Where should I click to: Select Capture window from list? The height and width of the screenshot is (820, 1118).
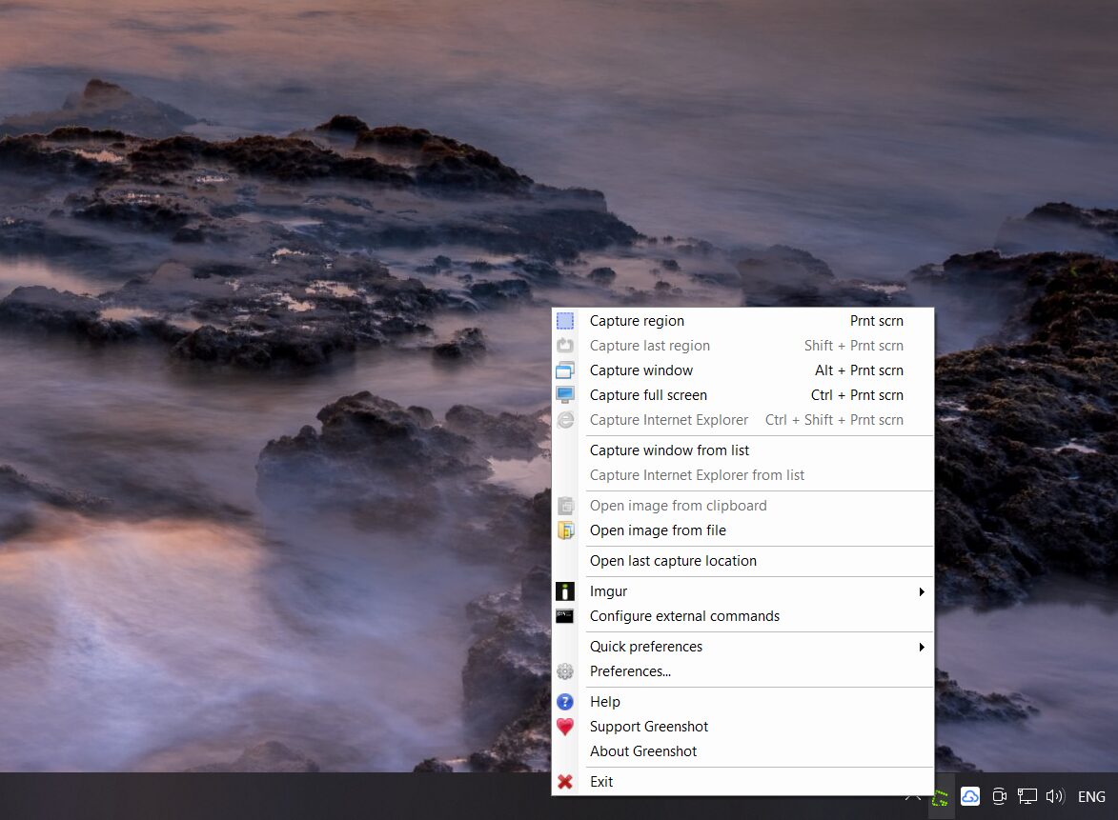click(x=669, y=450)
